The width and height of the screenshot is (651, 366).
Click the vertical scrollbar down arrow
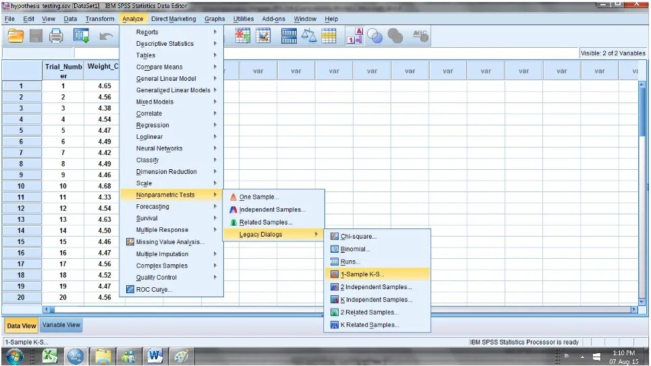[642, 302]
